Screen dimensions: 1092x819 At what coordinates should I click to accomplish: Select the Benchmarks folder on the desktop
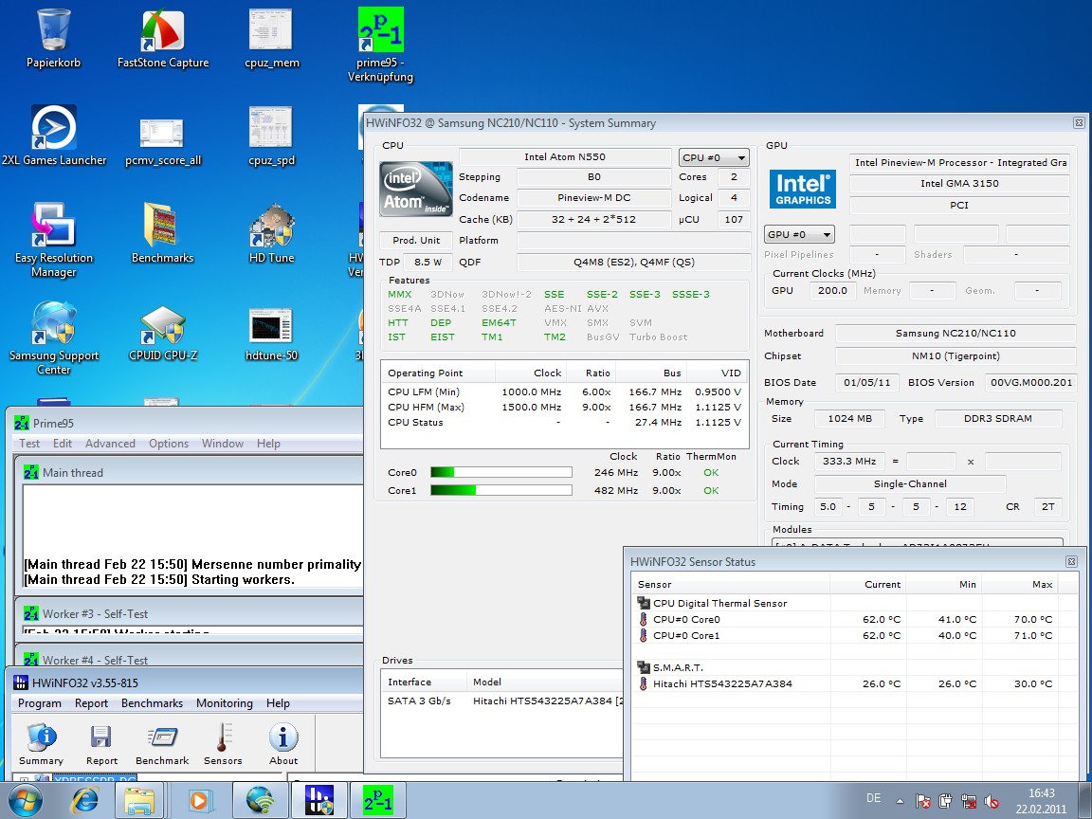coord(163,233)
